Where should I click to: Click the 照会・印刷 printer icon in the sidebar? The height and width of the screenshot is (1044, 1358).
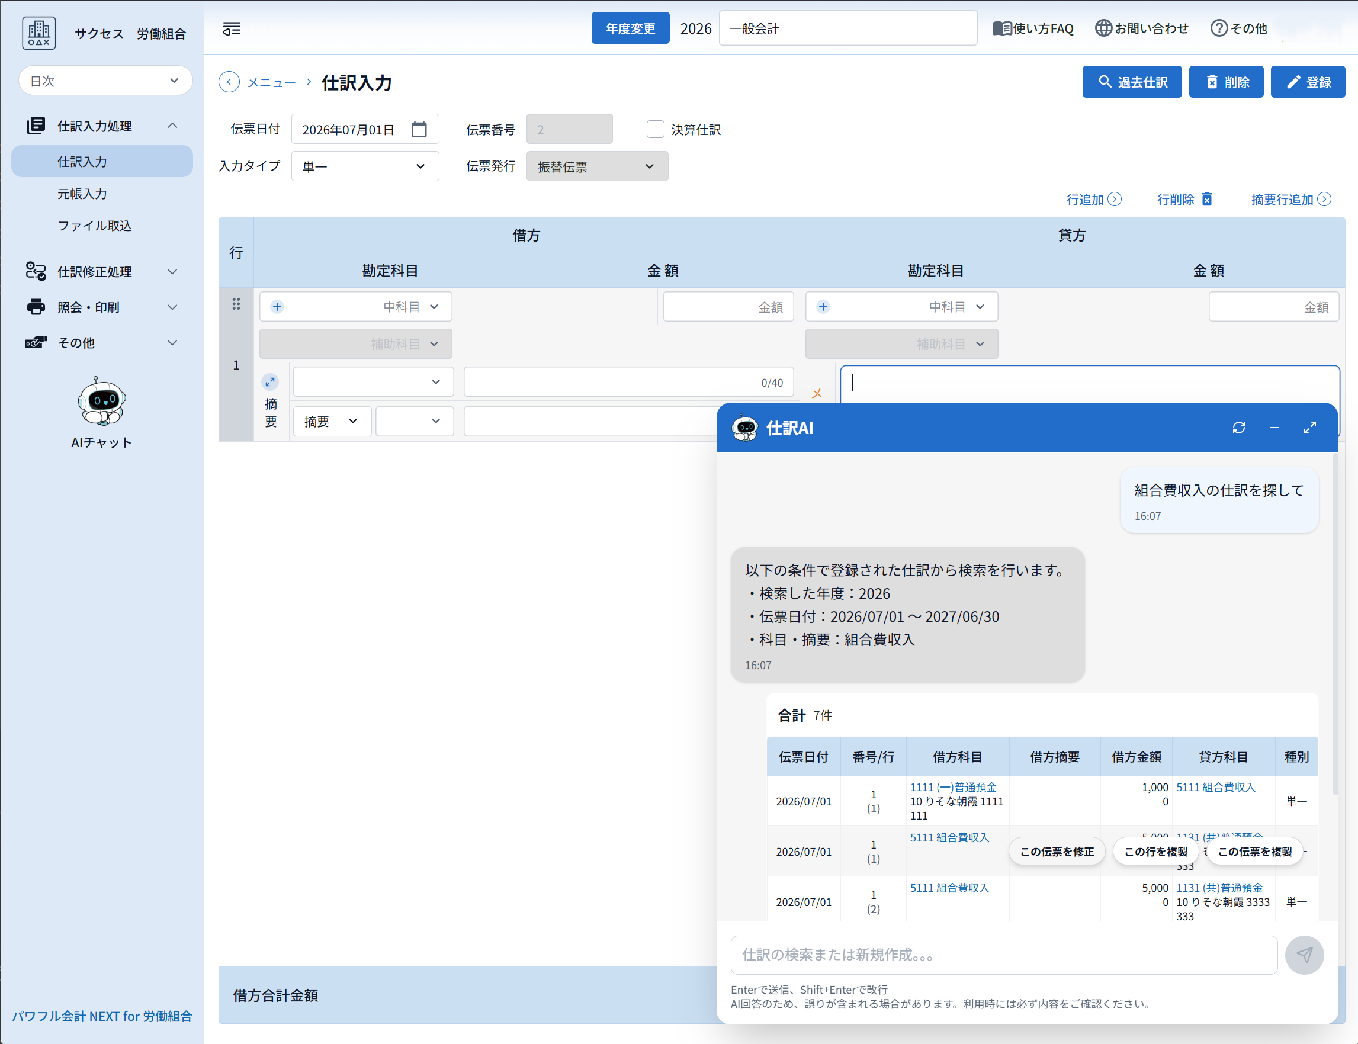(x=36, y=306)
